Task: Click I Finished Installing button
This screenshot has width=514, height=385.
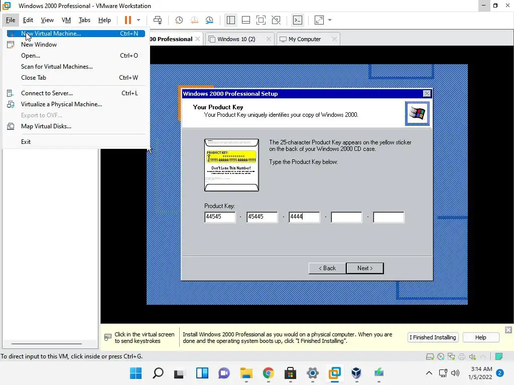Action: [433, 337]
